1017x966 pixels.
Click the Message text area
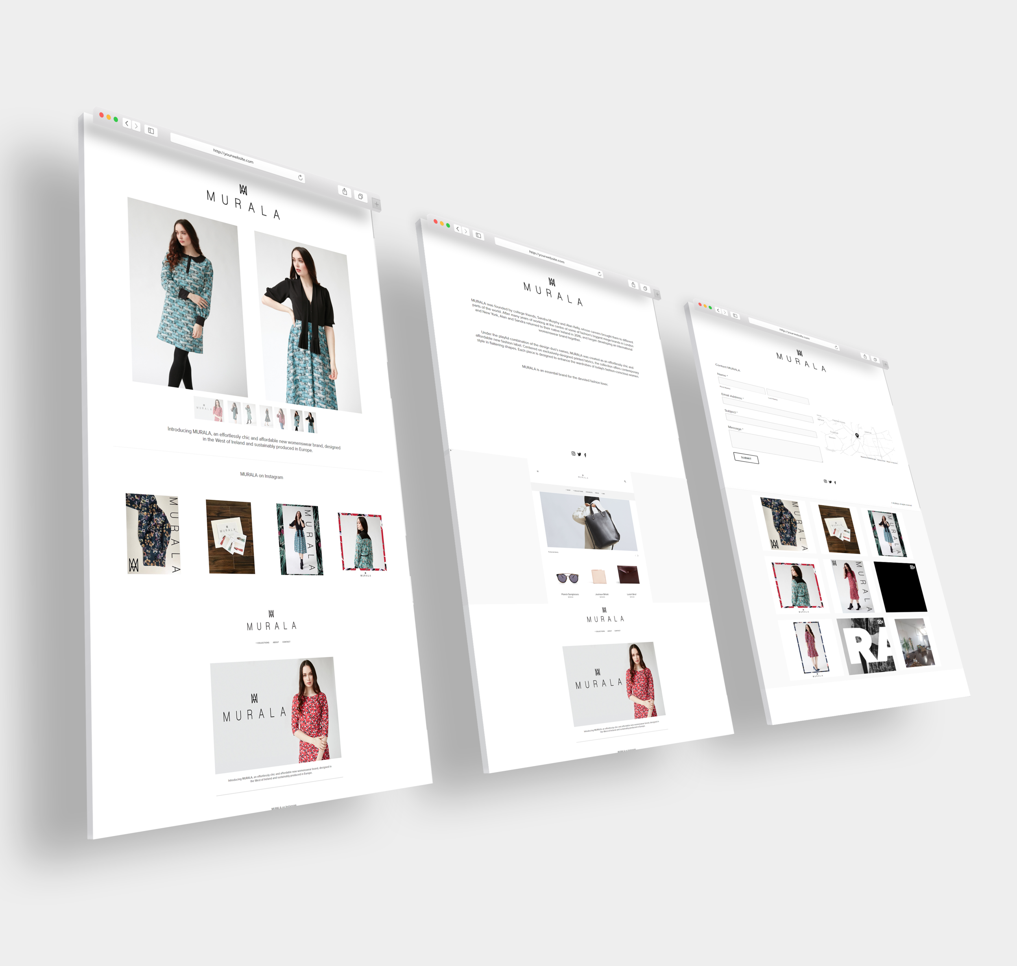776,446
